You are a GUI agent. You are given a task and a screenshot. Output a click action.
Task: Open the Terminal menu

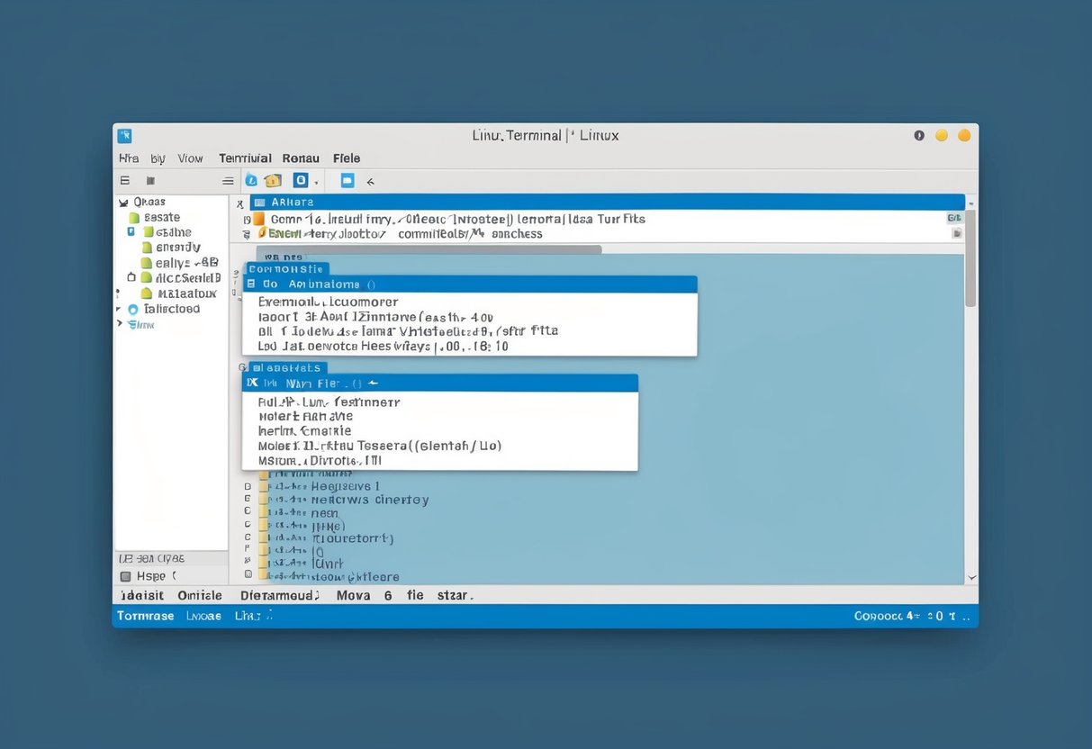[x=244, y=158]
